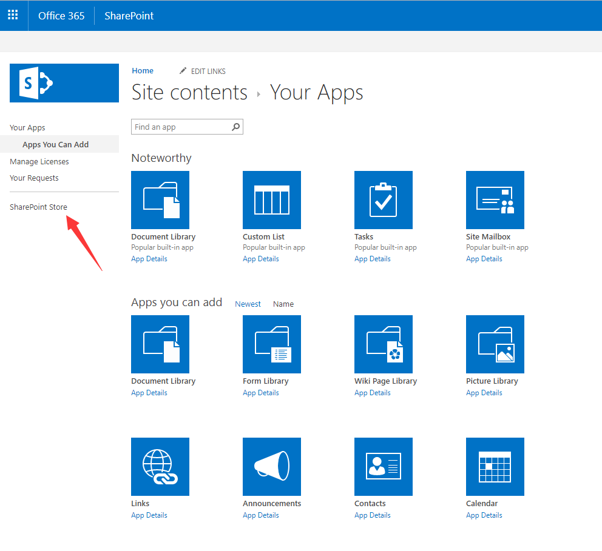The height and width of the screenshot is (551, 602).
Task: Open App Details for Links
Action: click(149, 515)
